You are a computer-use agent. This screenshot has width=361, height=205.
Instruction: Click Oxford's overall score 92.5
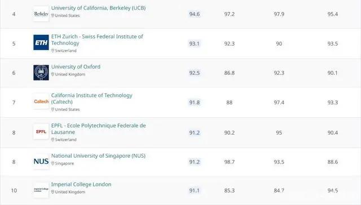[194, 73]
